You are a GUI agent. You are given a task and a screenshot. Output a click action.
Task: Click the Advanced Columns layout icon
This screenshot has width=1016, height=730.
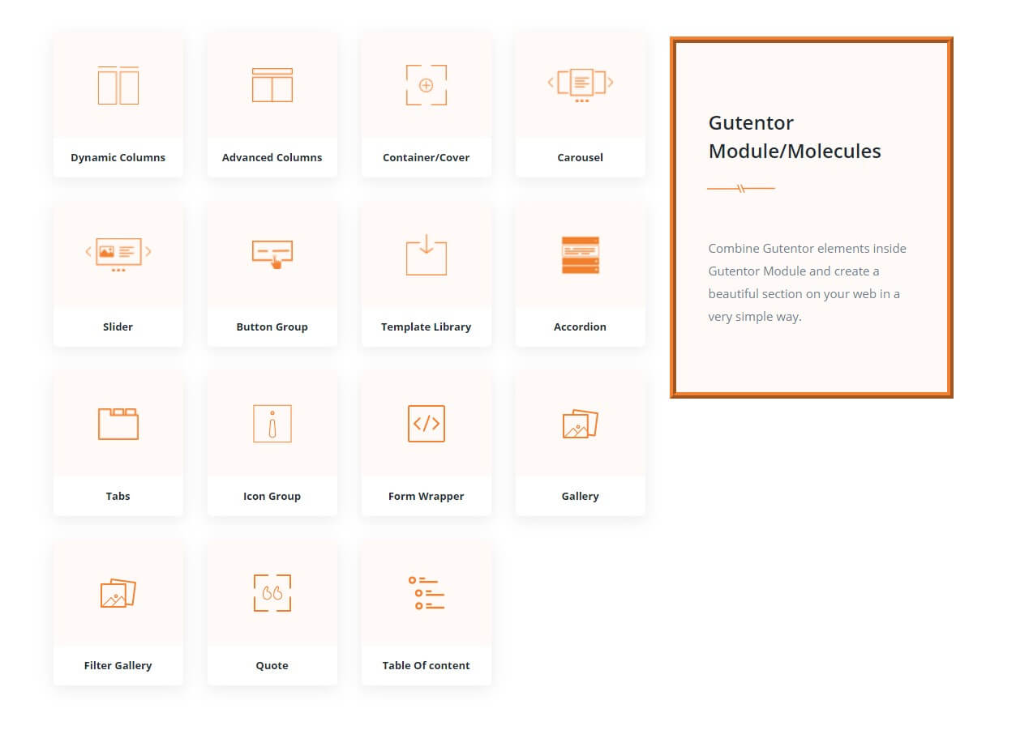(272, 85)
